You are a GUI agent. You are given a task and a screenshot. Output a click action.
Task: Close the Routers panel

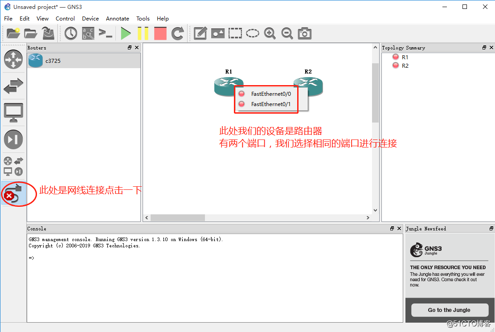[137, 47]
